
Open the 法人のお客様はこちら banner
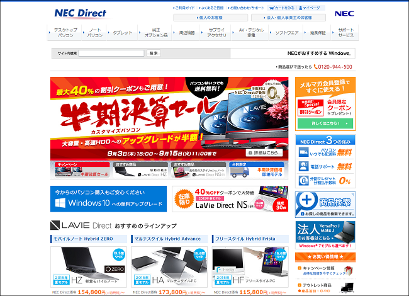point(325,235)
